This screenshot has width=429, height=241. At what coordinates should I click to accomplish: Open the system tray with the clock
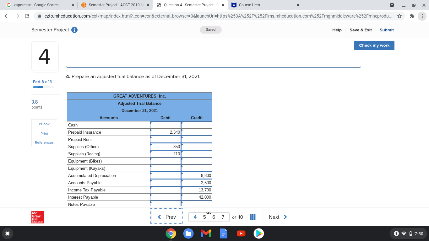(x=408, y=233)
